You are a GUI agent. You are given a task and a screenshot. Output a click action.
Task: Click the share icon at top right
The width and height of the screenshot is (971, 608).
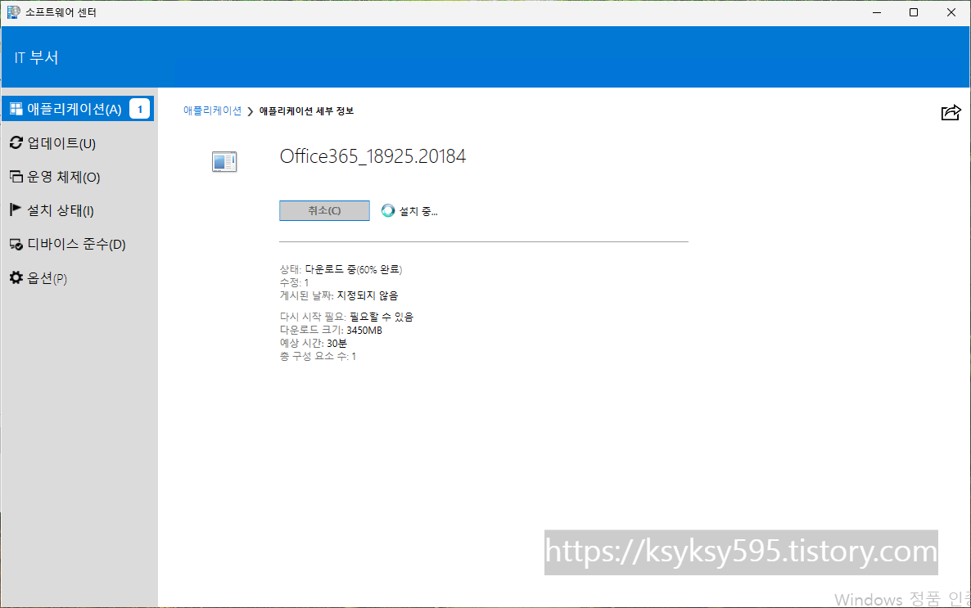pos(951,112)
